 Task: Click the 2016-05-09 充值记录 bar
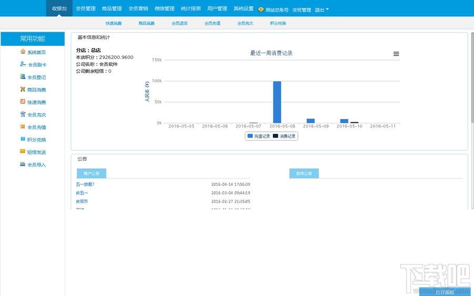pyautogui.click(x=311, y=121)
